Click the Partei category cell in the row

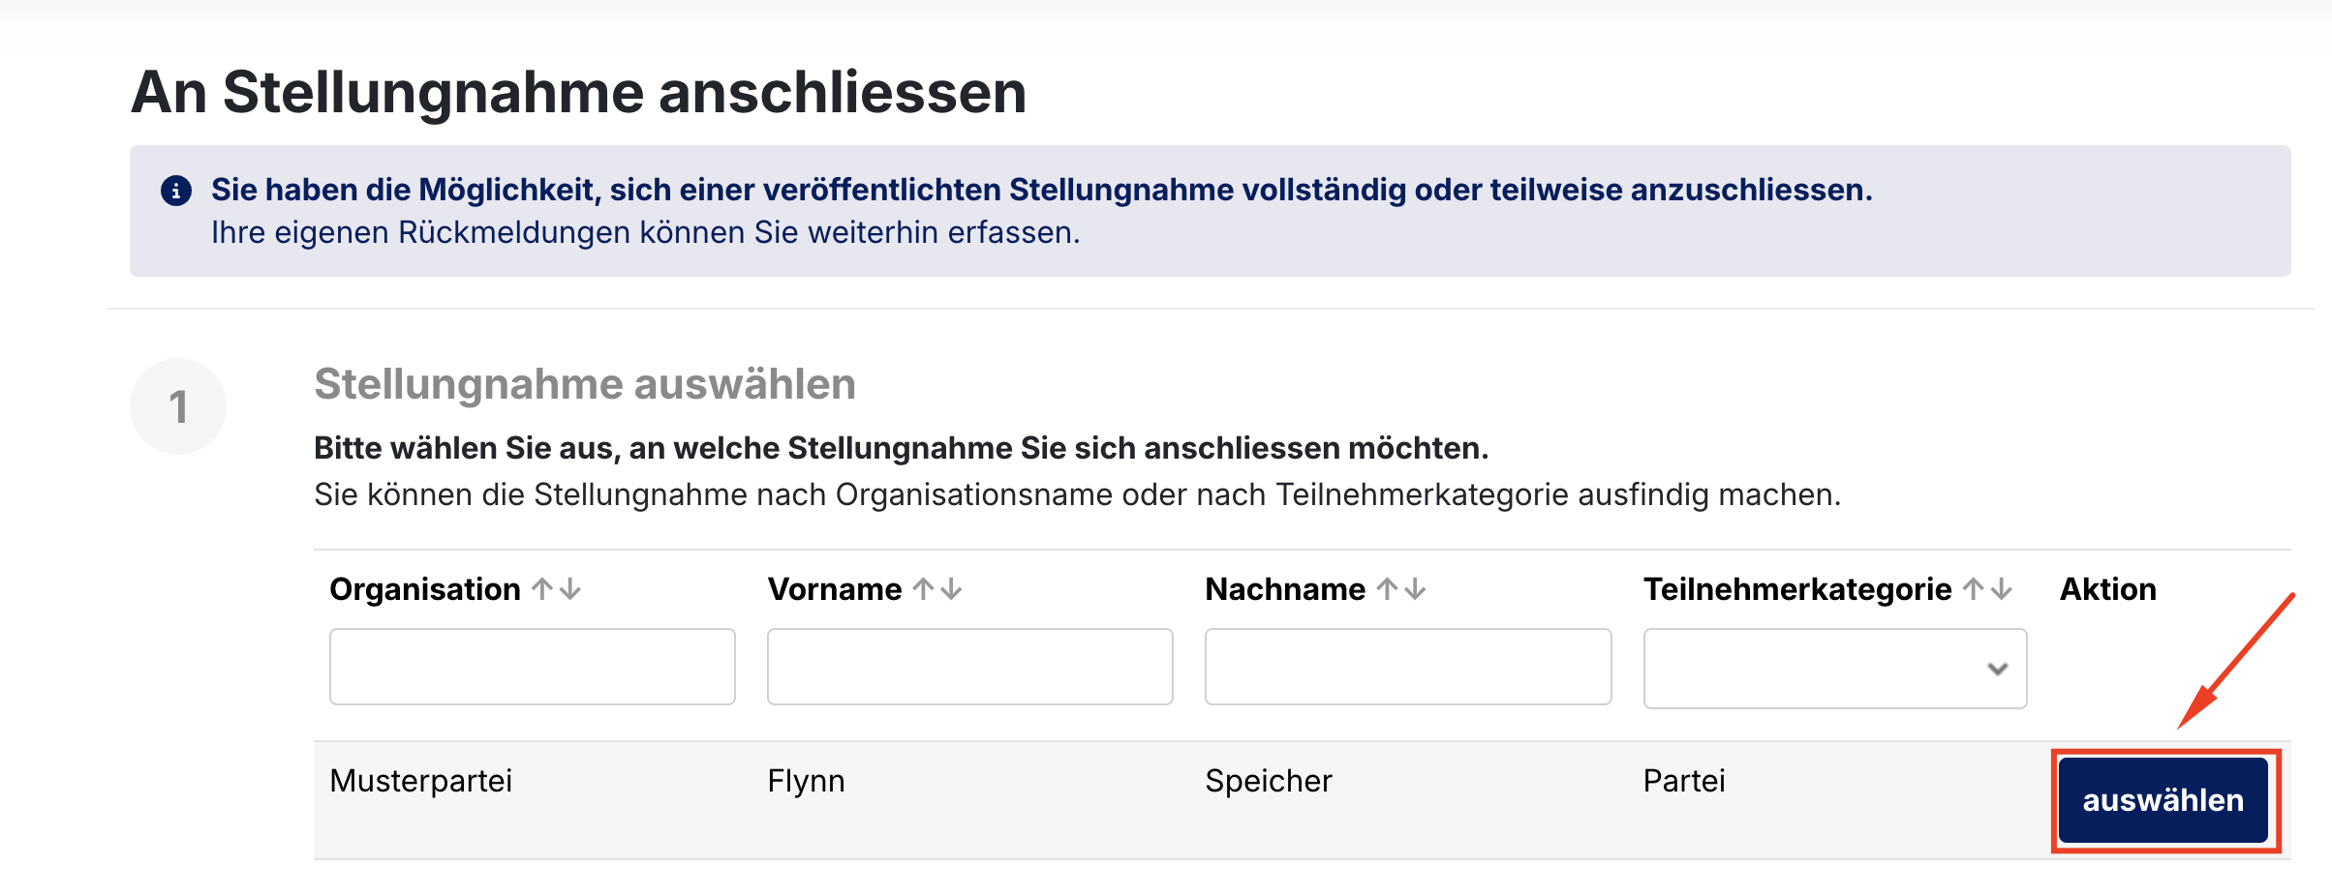pos(1683,781)
